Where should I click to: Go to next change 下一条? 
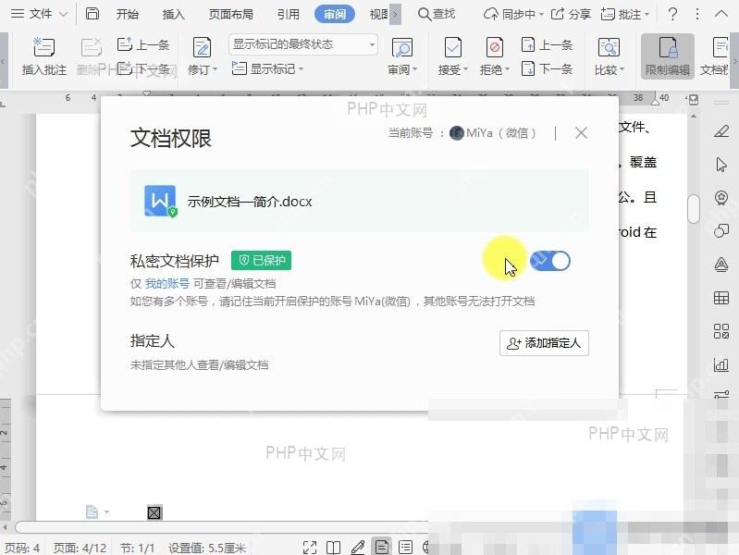click(x=548, y=69)
